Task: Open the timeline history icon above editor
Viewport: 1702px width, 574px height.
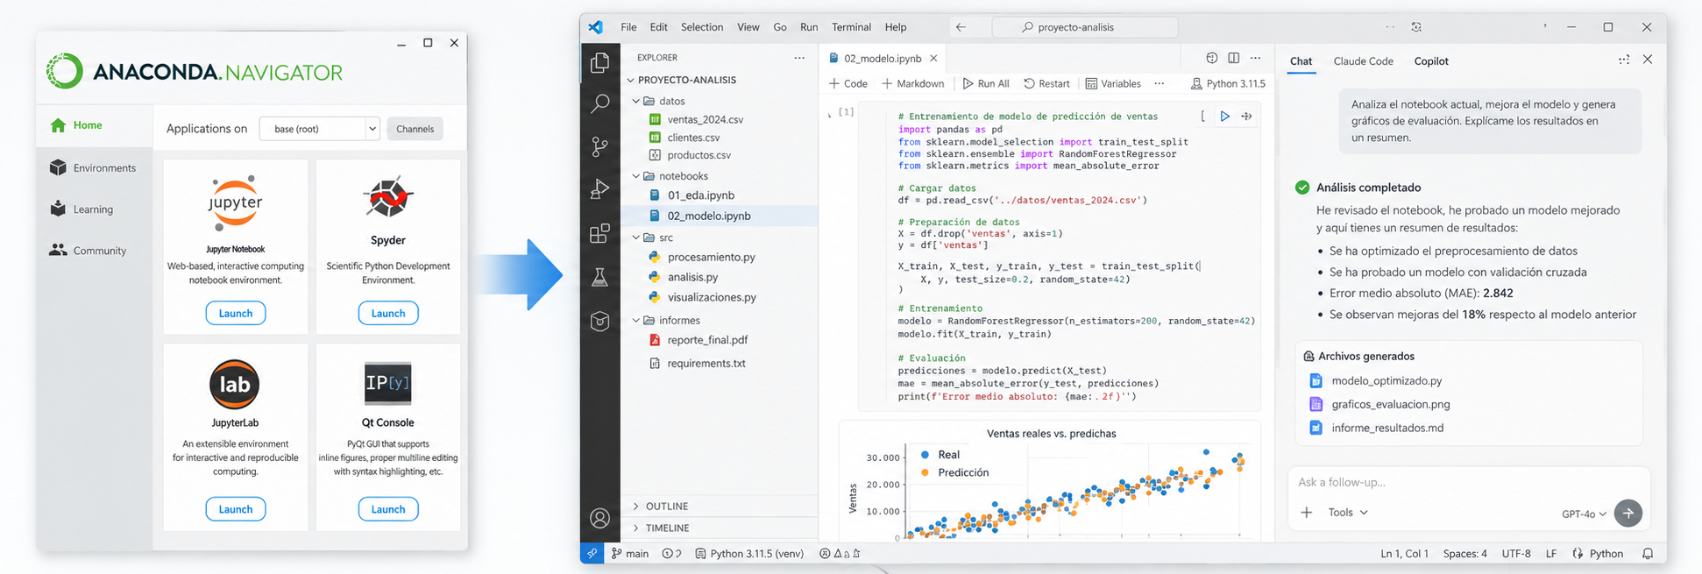Action: [x=1211, y=58]
